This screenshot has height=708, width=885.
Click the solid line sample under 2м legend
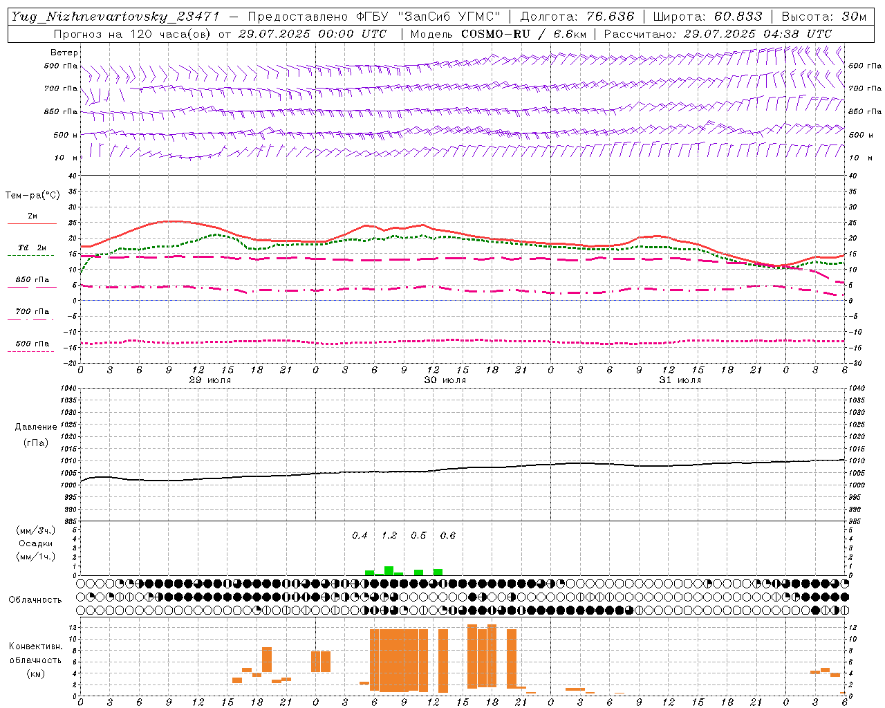(x=32, y=224)
